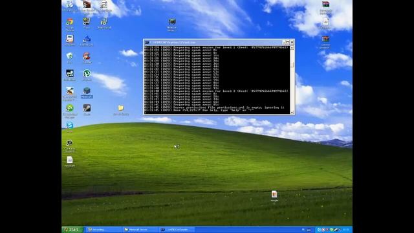414x233 pixels.
Task: Minimize the cmd.exe console window
Action: (x=284, y=42)
